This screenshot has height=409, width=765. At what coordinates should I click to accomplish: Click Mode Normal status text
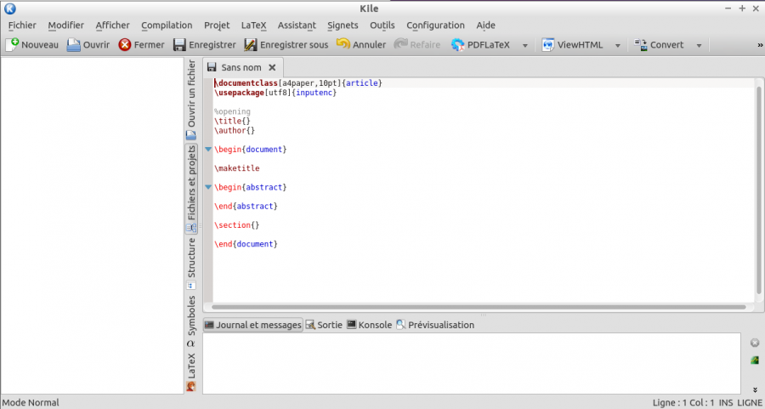tap(31, 403)
